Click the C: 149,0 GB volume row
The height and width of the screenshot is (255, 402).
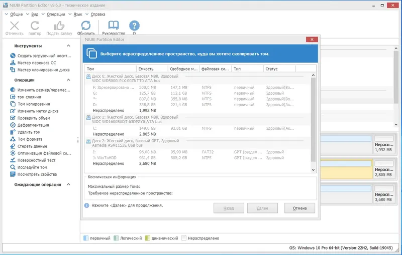pos(197,128)
